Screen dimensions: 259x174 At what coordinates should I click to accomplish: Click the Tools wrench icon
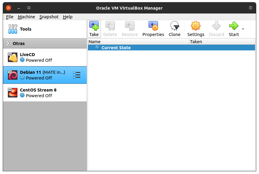tap(13, 29)
